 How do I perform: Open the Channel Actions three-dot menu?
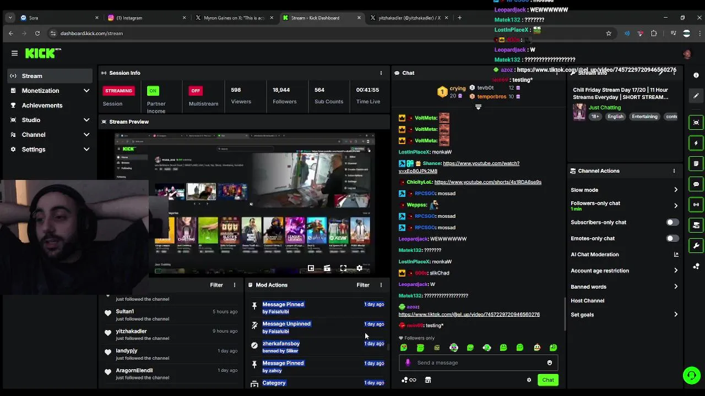[x=674, y=171]
